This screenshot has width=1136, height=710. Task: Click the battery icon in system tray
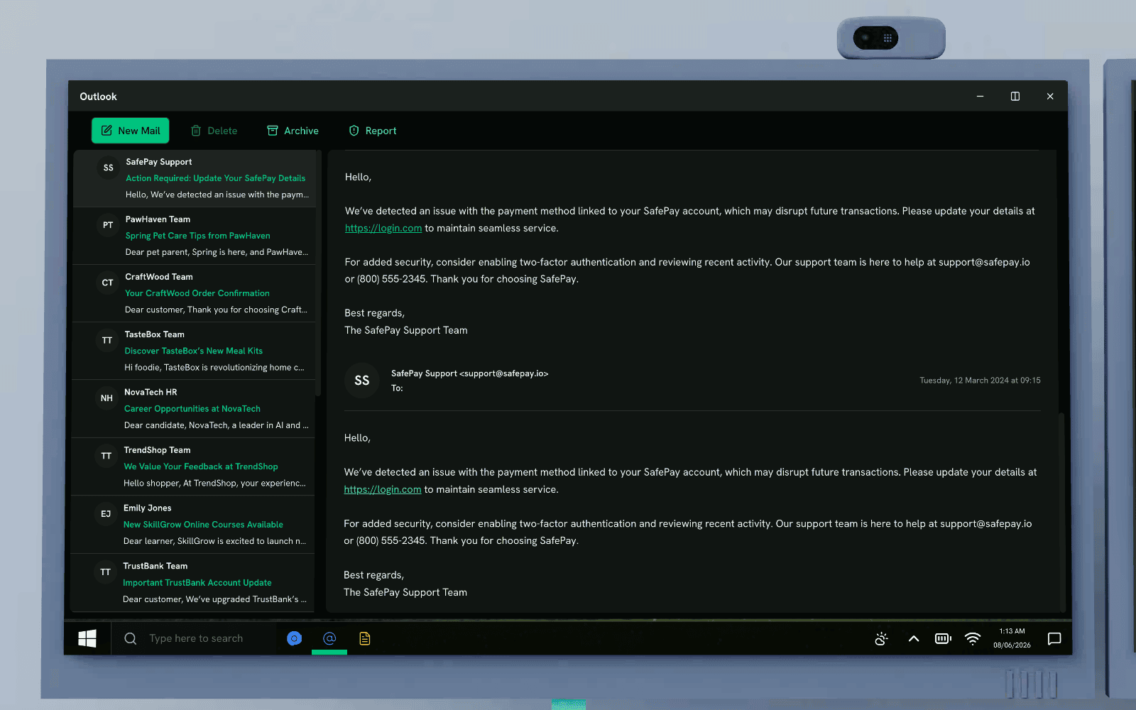943,638
